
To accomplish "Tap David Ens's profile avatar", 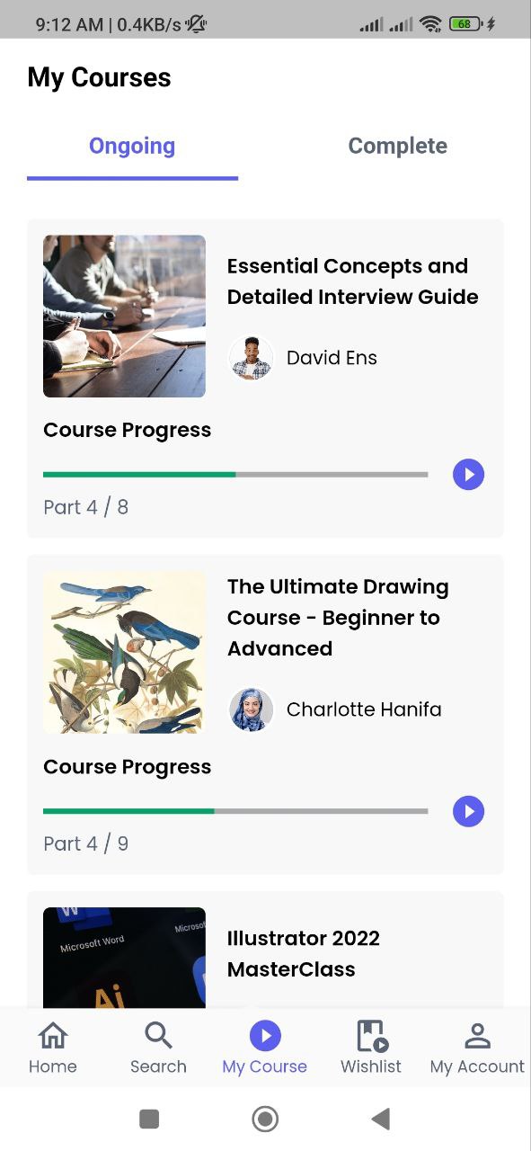I will click(x=251, y=357).
